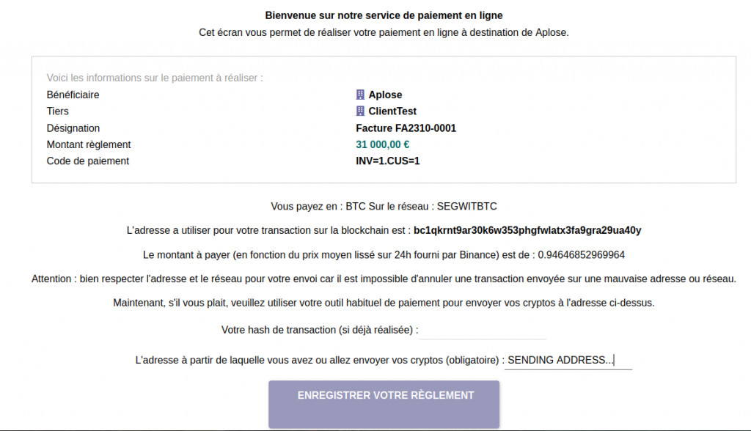Click the building icon beside Aplose
The image size is (751, 431).
(x=360, y=95)
